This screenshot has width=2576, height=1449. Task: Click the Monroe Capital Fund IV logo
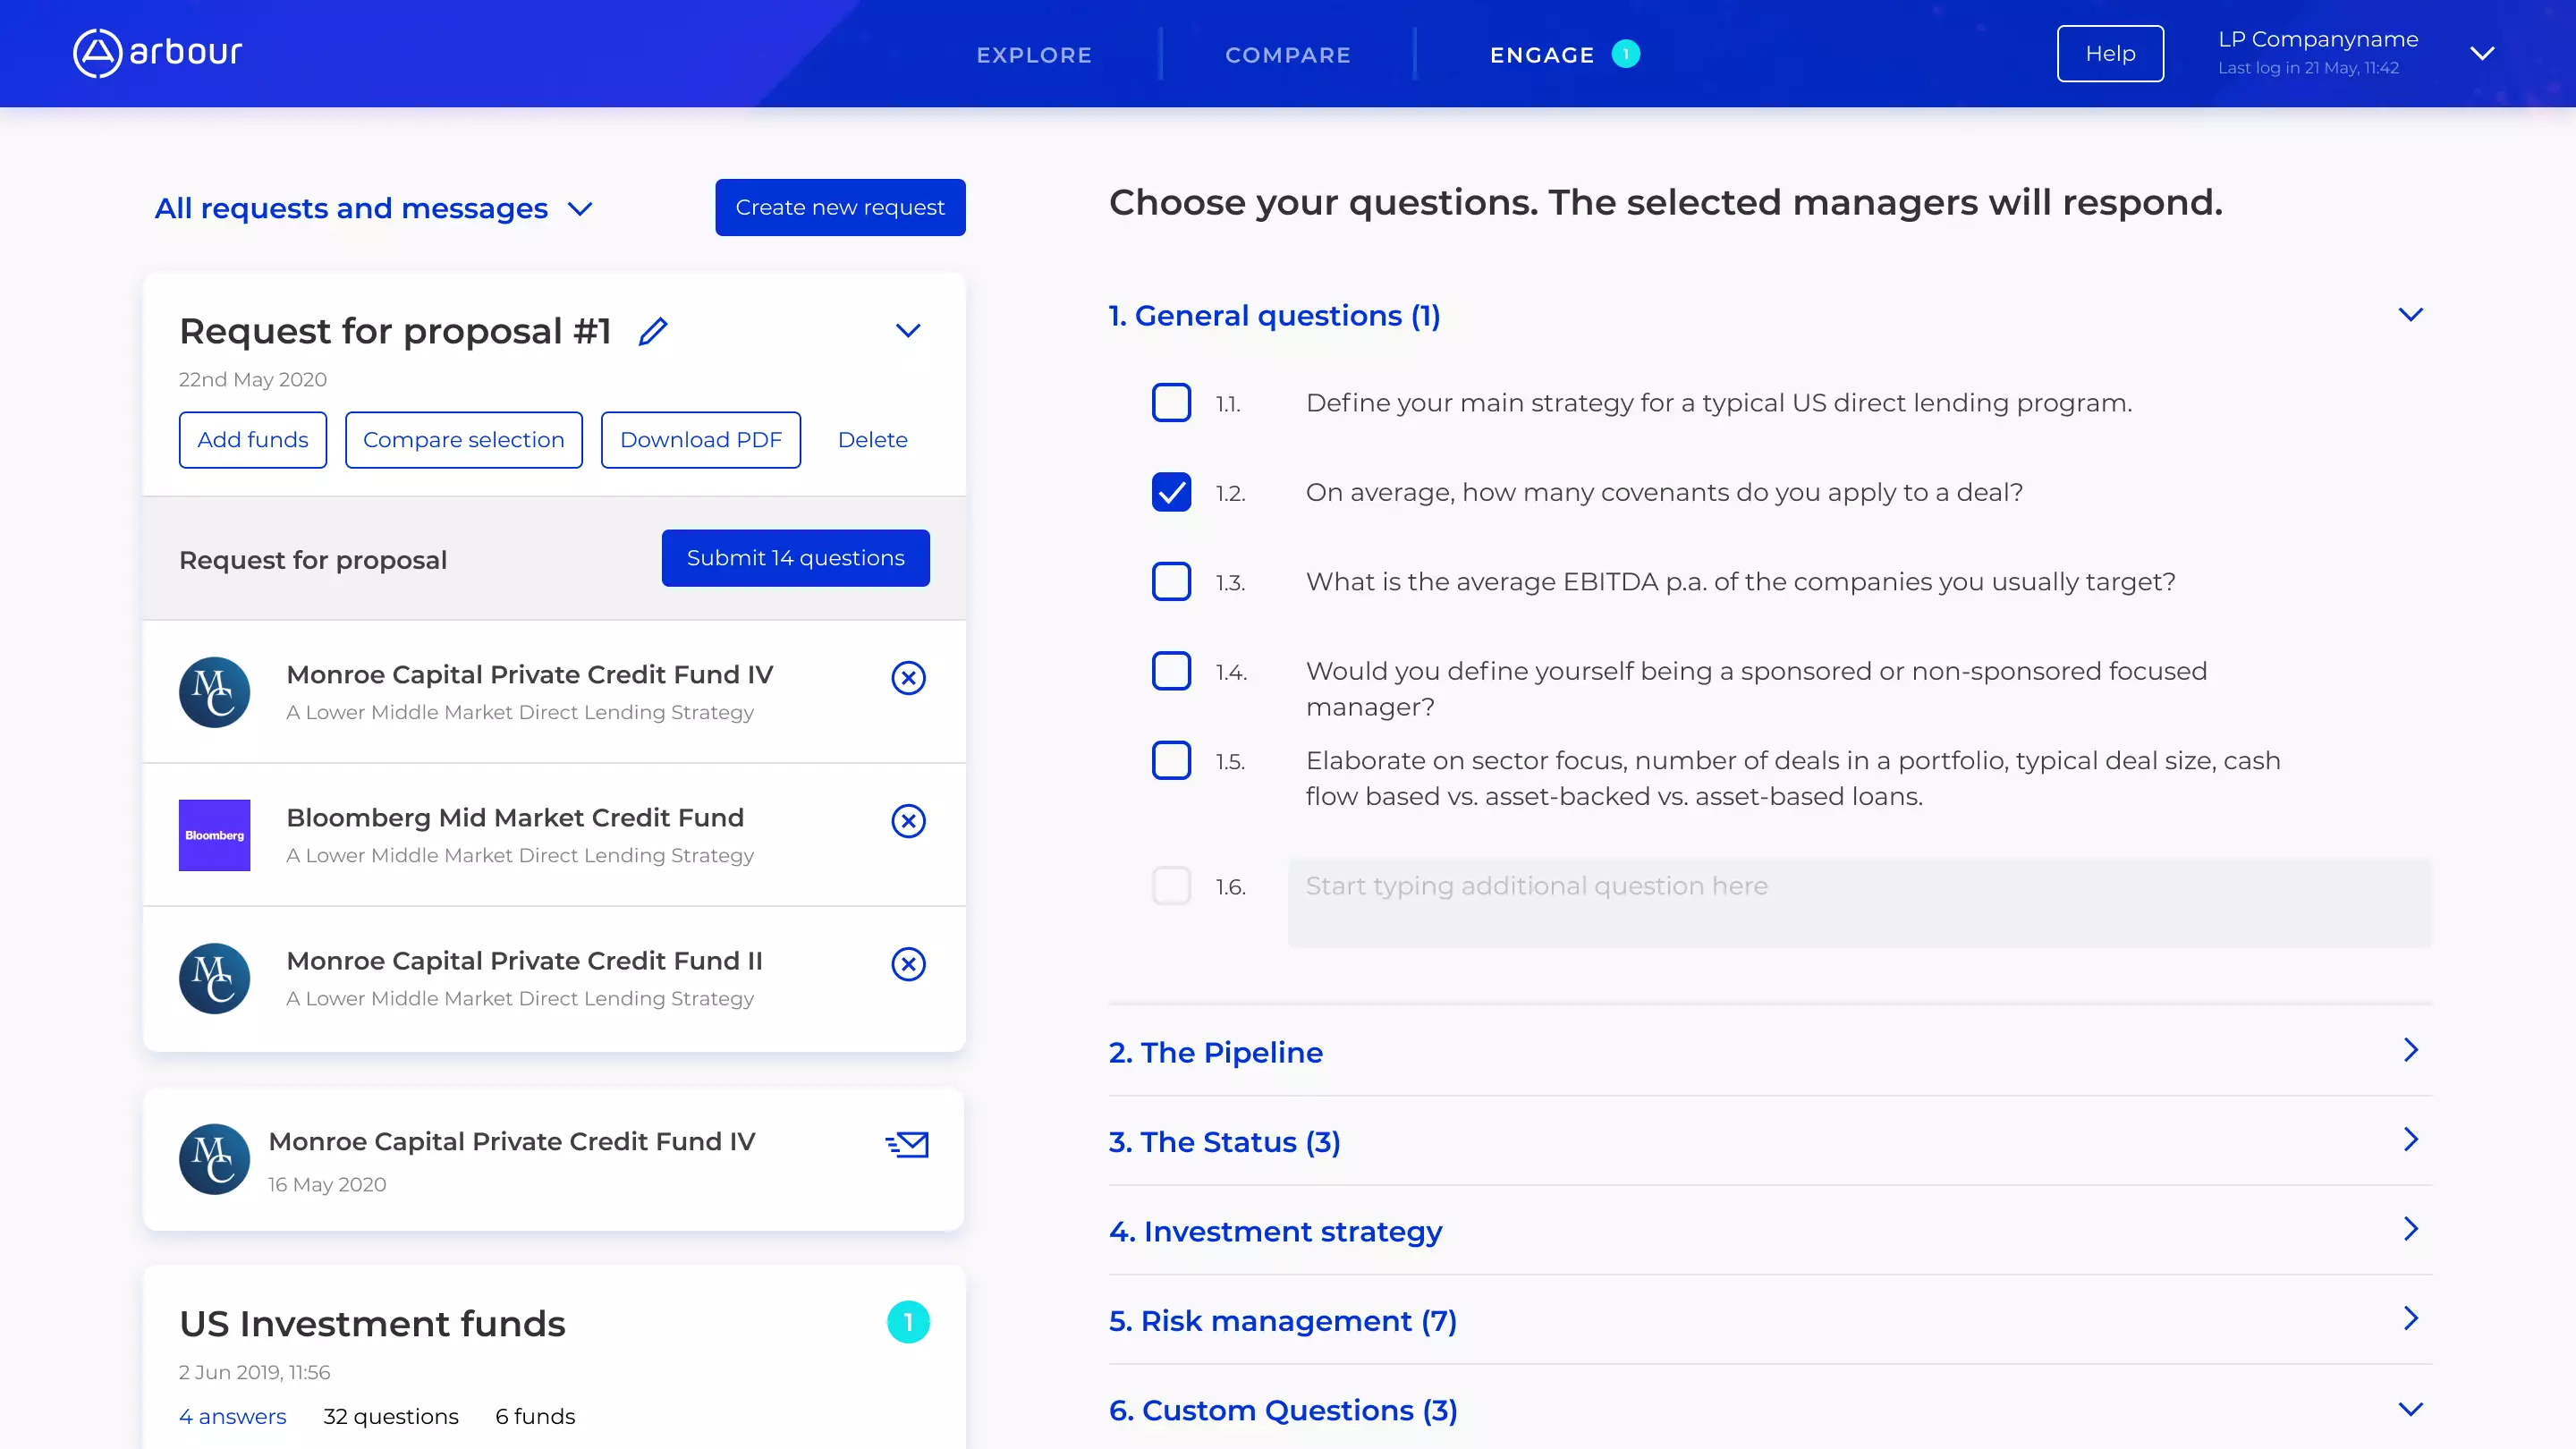(214, 692)
